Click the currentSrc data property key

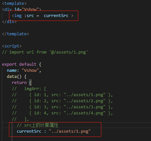[29, 131]
